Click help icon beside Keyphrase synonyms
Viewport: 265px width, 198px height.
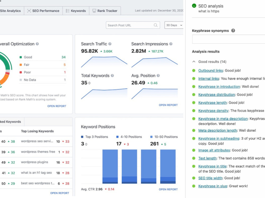(x=233, y=31)
